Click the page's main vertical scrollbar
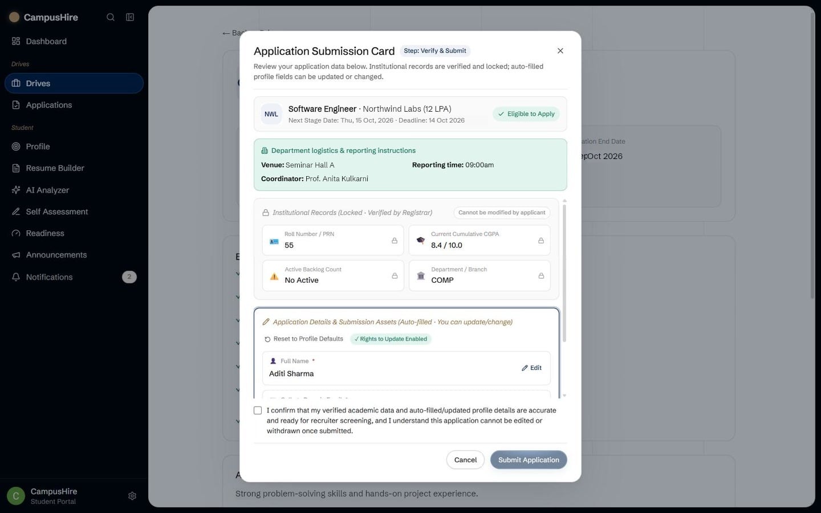Viewport: 821px width, 513px height. tap(812, 155)
